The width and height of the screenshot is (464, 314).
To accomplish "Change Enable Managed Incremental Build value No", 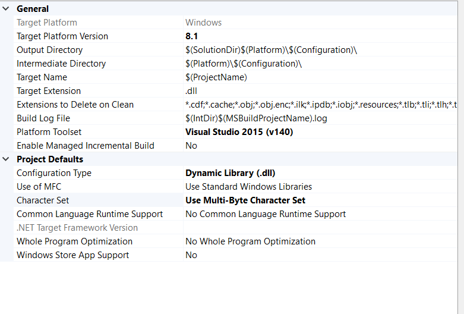I will tap(191, 146).
